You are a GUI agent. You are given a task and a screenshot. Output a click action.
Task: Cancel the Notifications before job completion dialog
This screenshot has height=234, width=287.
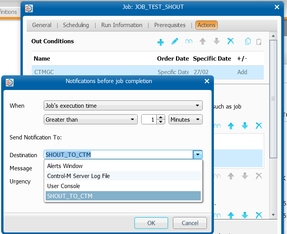pyautogui.click(x=190, y=223)
